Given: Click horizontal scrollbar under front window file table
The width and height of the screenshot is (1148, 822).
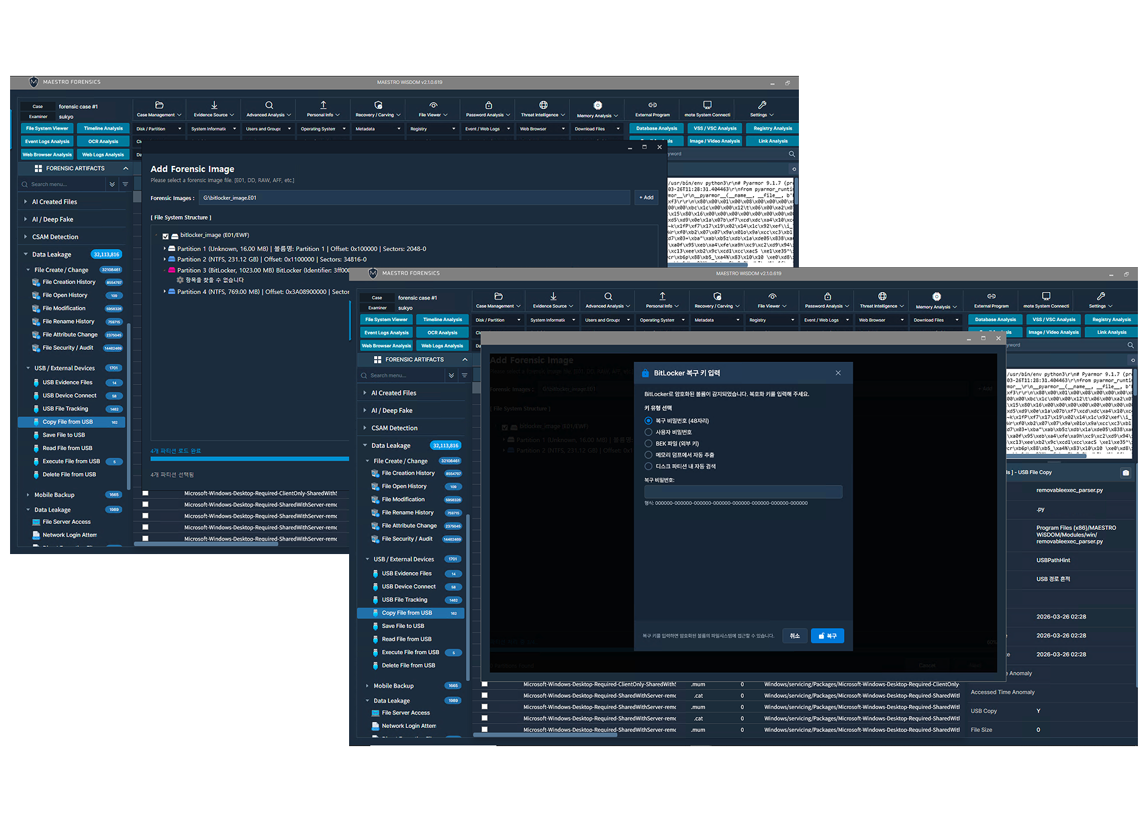Looking at the screenshot, I should [x=545, y=735].
